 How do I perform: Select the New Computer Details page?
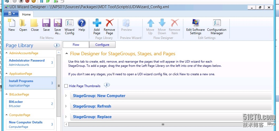click(x=30, y=124)
